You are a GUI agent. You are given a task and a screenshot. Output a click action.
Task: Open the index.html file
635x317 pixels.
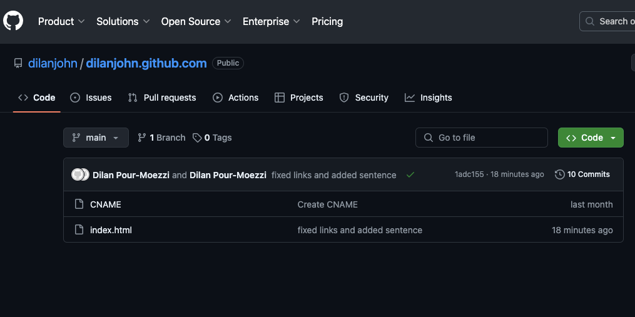coord(111,230)
